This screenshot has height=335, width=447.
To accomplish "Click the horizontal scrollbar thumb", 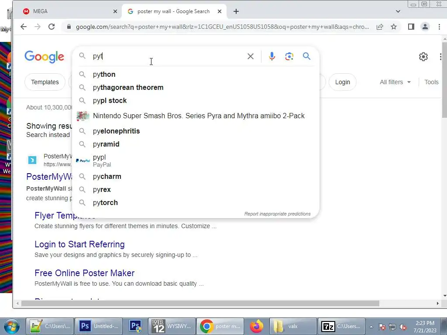I will [x=200, y=304].
